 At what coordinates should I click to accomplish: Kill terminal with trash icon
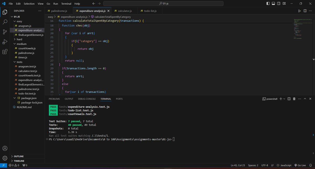coord(294,99)
